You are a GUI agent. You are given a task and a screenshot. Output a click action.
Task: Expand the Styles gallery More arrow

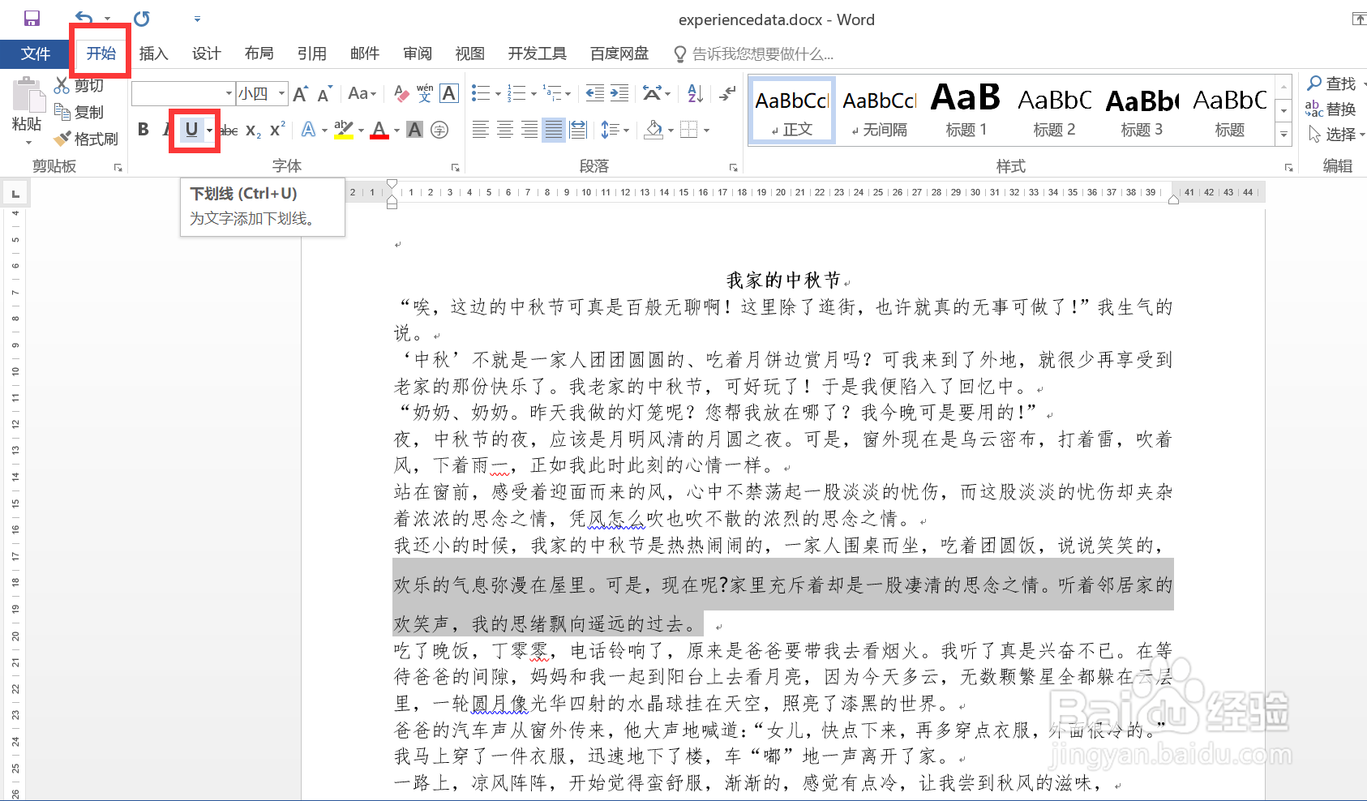tap(1283, 135)
